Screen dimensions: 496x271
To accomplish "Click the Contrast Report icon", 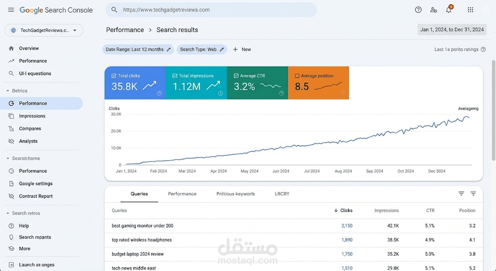I will (12, 196).
